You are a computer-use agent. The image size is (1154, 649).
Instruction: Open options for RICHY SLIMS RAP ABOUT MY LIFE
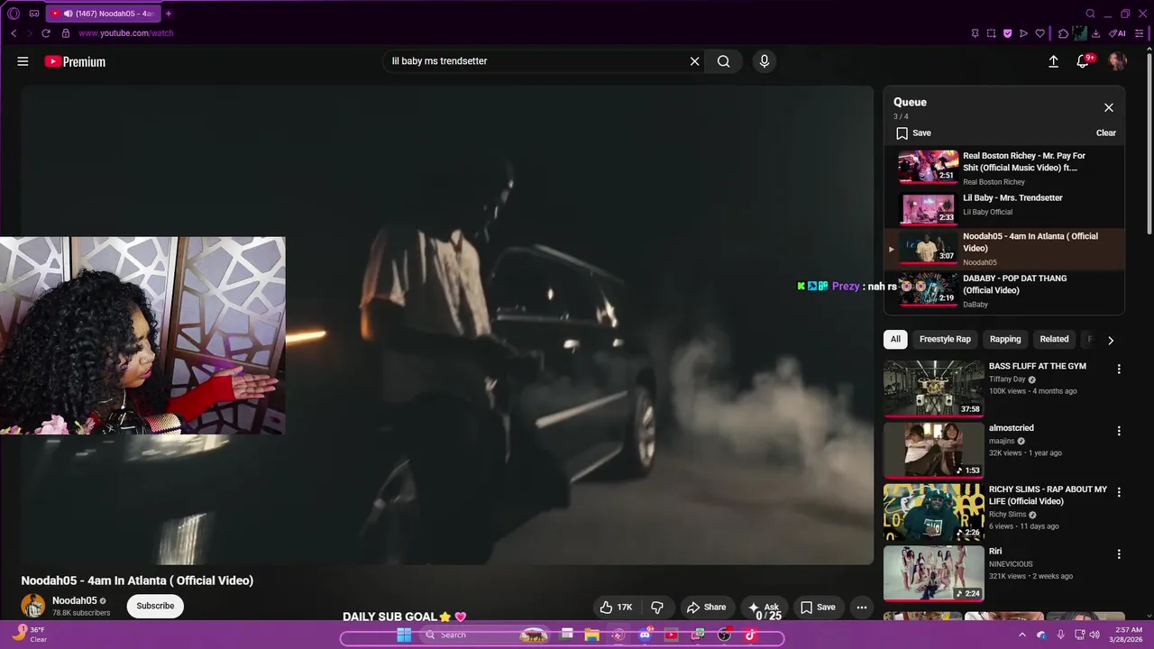coord(1119,492)
